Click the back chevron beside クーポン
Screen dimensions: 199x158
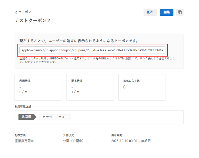[16, 12]
